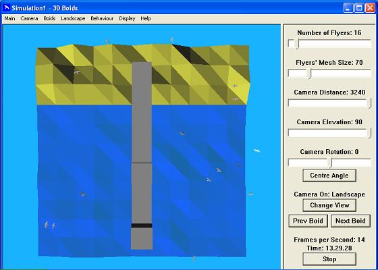The image size is (378, 270).
Task: Open the Display menu
Action: 127,19
